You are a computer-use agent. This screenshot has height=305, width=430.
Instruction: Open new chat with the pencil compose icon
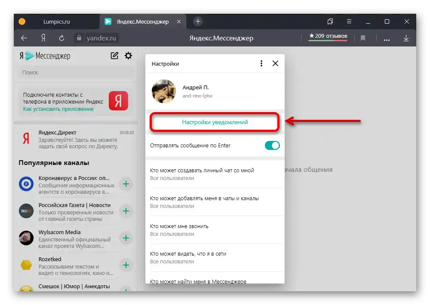114,55
